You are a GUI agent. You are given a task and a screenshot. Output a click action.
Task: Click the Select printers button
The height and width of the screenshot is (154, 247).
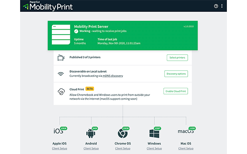(177, 57)
